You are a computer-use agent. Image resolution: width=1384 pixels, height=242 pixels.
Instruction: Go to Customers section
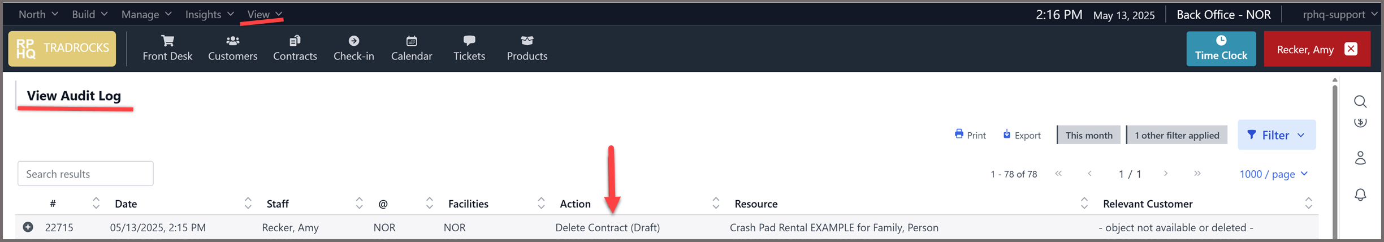pos(232,49)
